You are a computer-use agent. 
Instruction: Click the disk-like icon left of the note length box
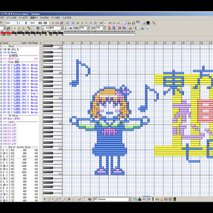[x=38, y=28]
